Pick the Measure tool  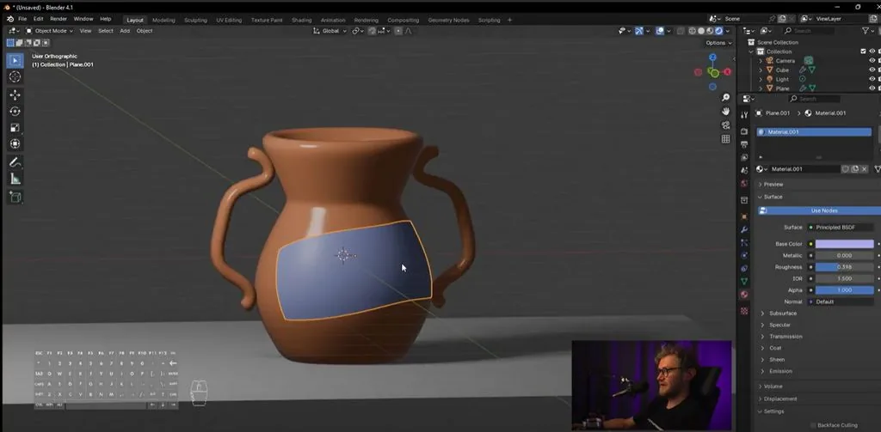(15, 179)
